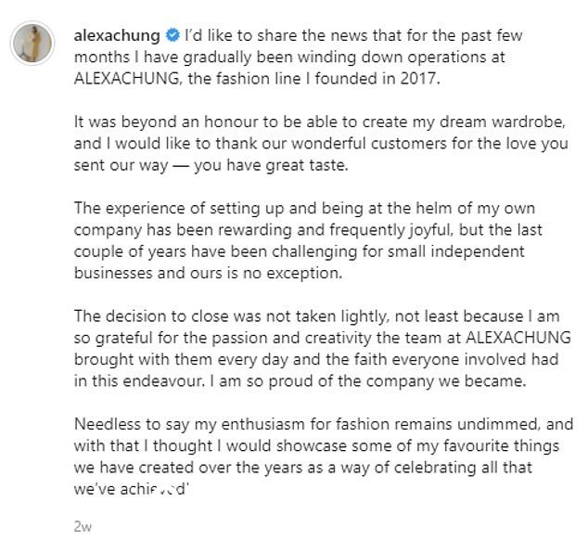
Task: Click the alexachung username link
Action: pos(117,35)
